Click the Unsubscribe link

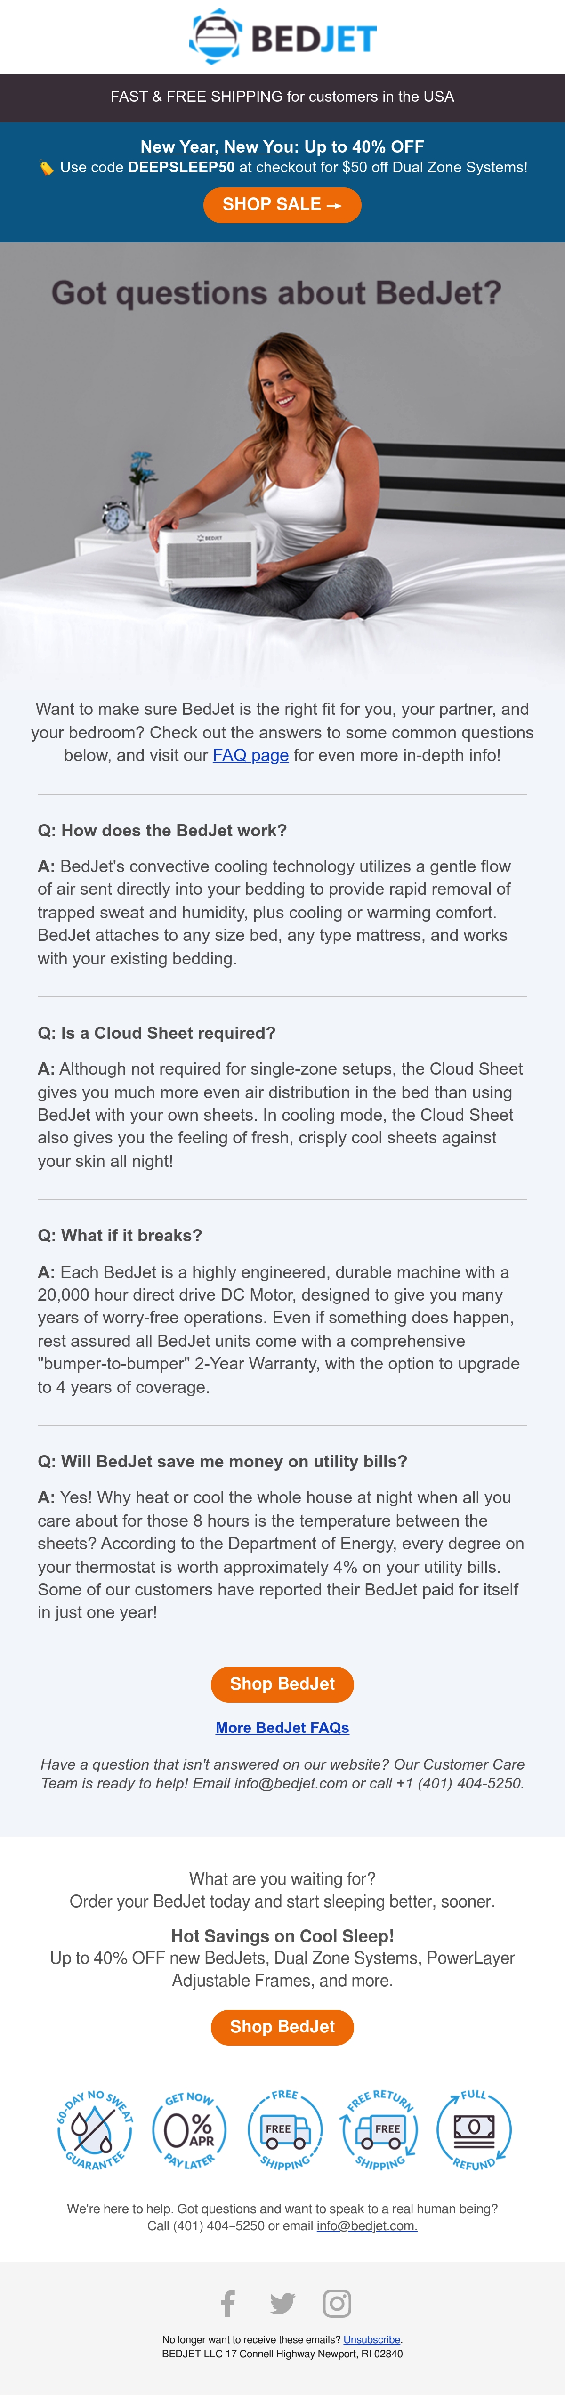(371, 2339)
